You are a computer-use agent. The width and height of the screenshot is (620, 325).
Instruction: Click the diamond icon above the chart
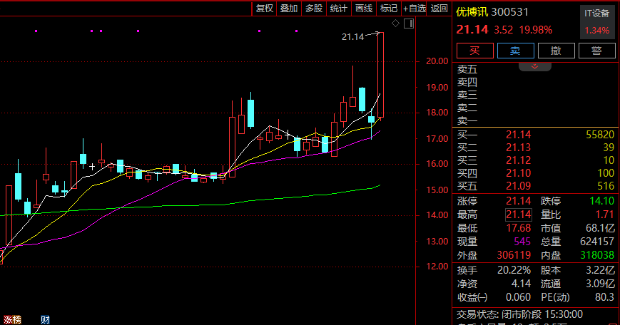tap(395, 24)
